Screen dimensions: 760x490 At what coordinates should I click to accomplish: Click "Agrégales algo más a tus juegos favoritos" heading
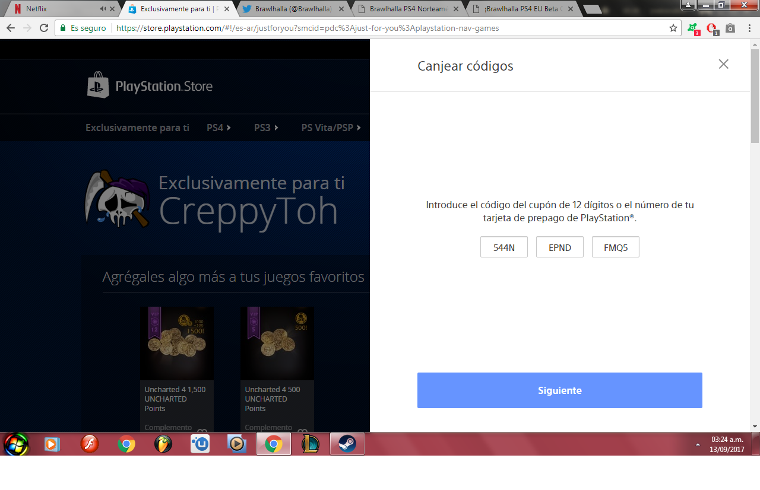(x=233, y=277)
